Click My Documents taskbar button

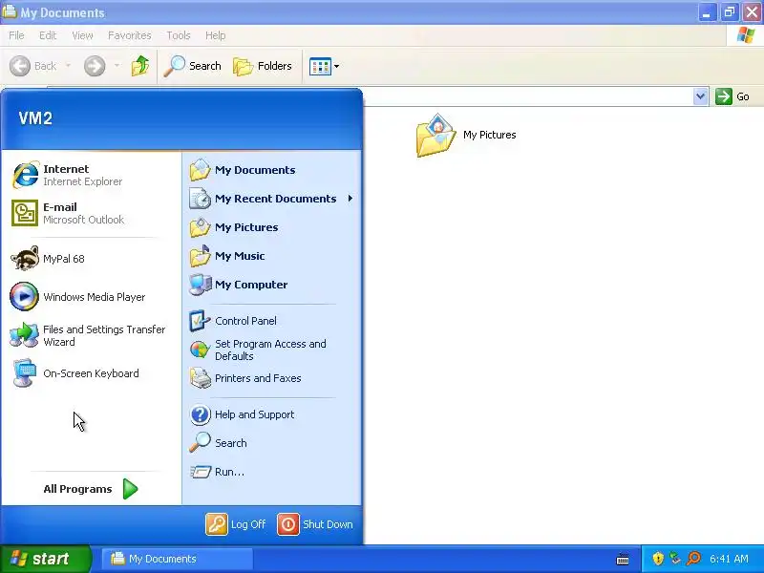(x=178, y=559)
